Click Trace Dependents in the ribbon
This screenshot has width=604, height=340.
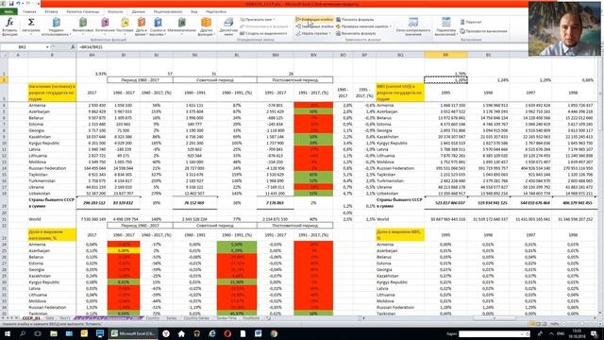click(x=314, y=26)
